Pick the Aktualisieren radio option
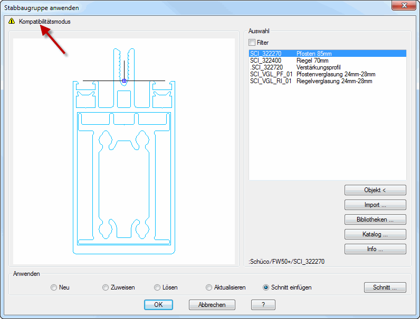Viewport: 420px width, 319px height. (209, 287)
